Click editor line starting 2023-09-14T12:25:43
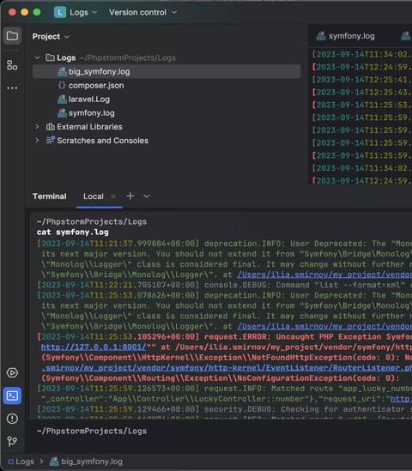Screen dimensions: 412x471 (362, 92)
